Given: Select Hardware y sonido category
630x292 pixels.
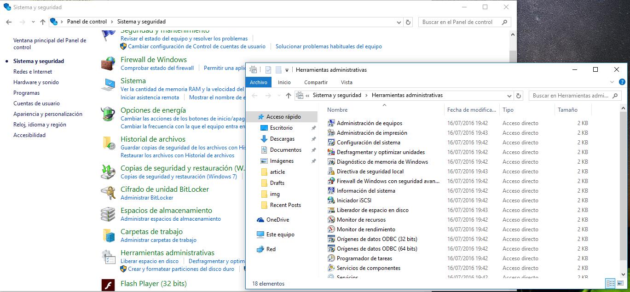Looking at the screenshot, I should [36, 82].
